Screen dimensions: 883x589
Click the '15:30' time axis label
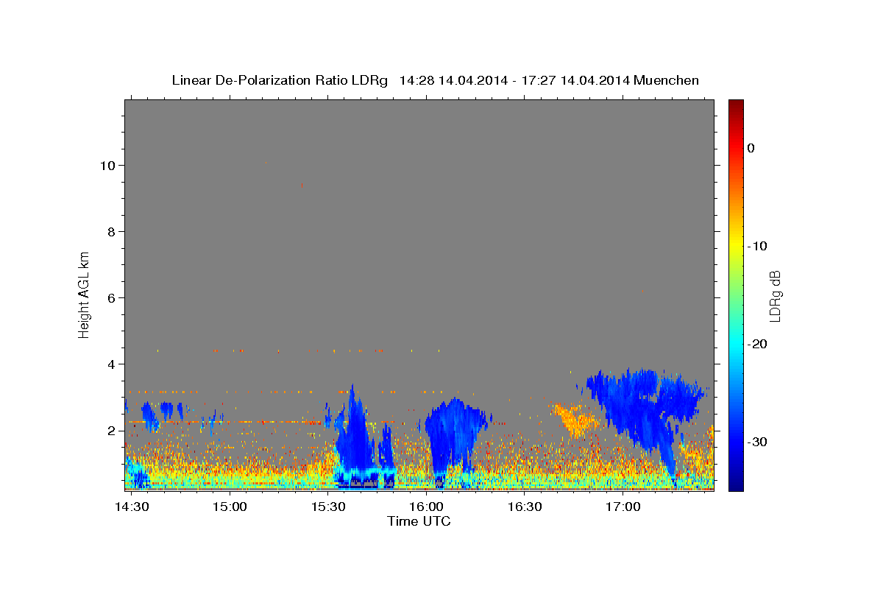point(328,507)
